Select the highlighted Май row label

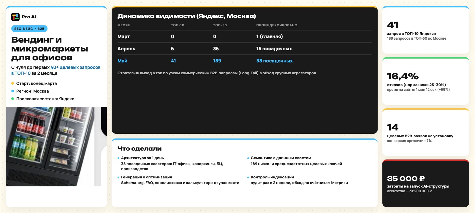pos(122,61)
